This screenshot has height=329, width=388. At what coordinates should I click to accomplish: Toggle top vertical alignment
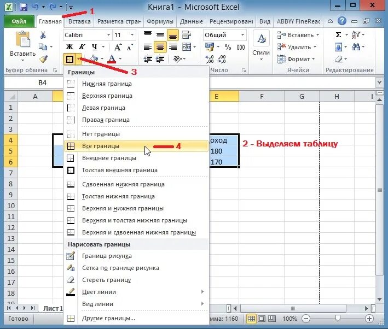[148, 34]
